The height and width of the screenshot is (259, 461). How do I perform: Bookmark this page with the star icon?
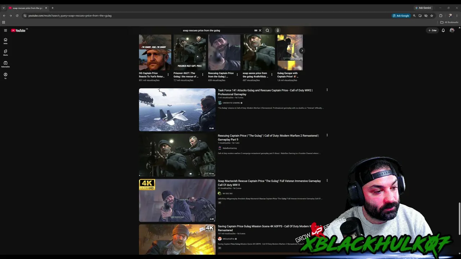click(431, 16)
